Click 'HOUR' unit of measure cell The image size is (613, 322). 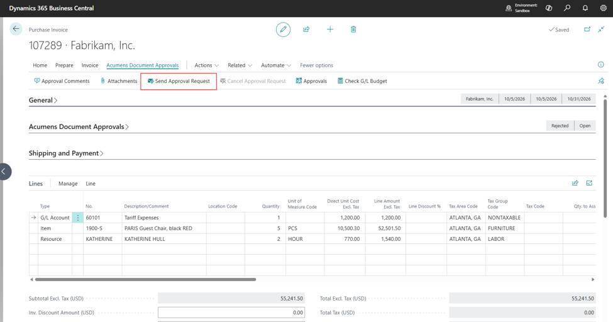[x=305, y=238]
